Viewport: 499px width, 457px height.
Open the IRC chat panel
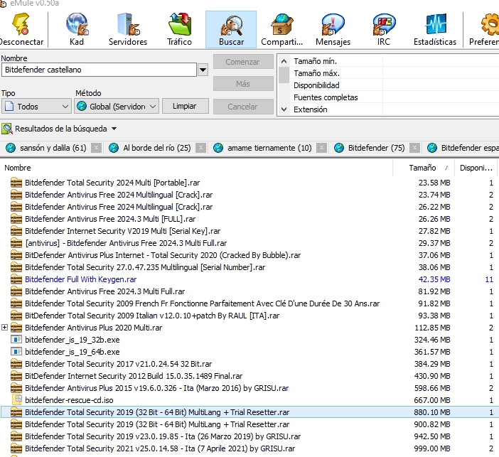[x=383, y=29]
